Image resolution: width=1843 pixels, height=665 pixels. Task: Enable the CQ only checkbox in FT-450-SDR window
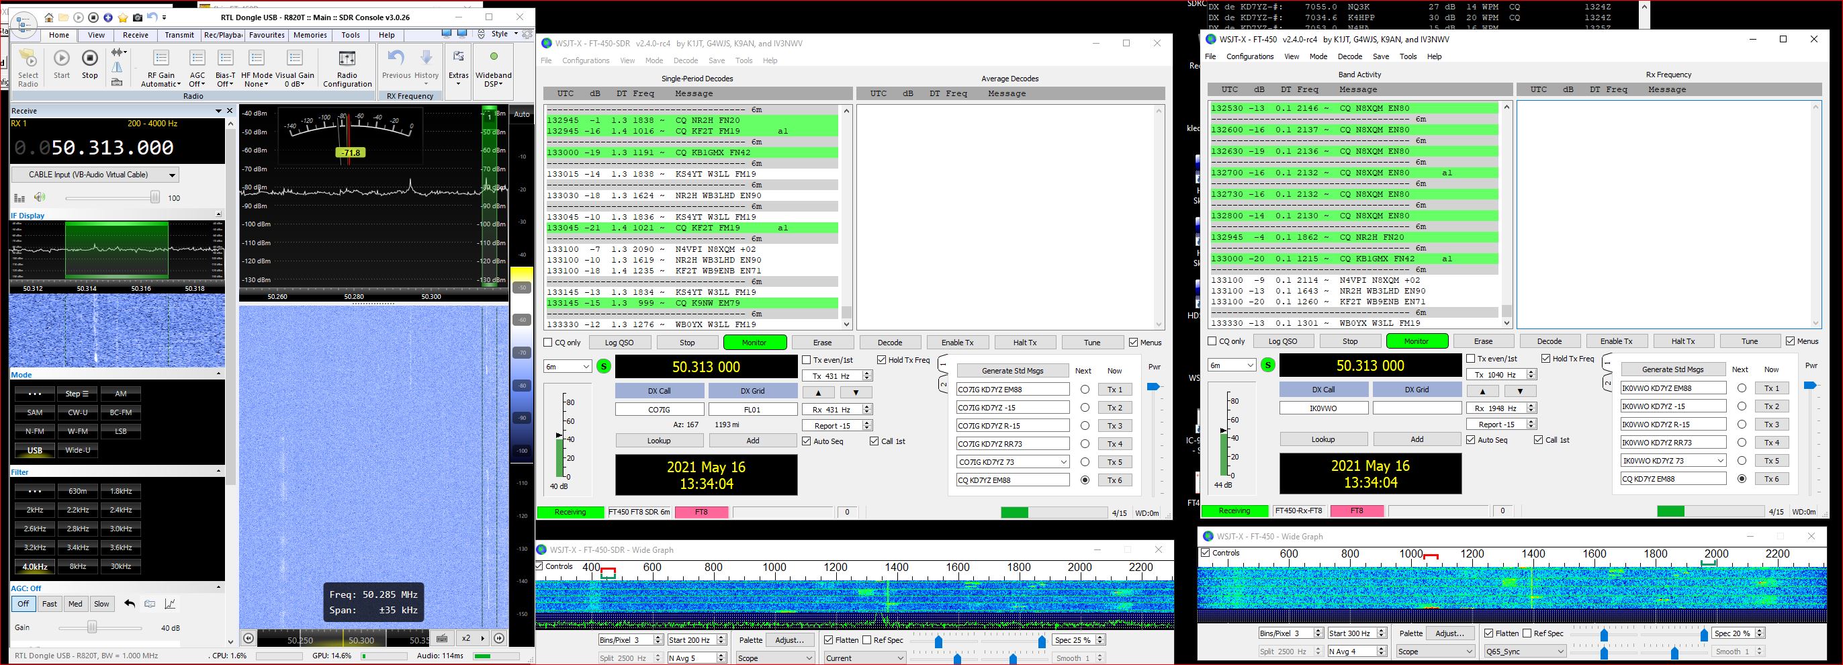pos(549,343)
